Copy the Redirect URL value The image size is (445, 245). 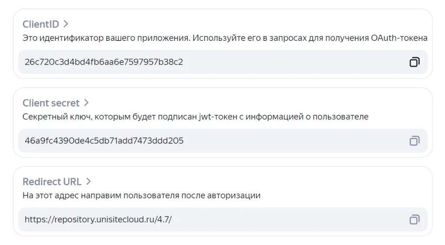point(414,219)
